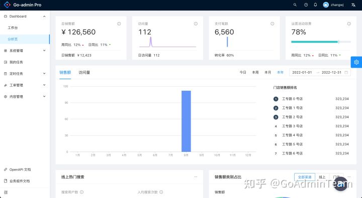
Task: Collapse the Dashboard menu chevron
Action: (x=44, y=17)
